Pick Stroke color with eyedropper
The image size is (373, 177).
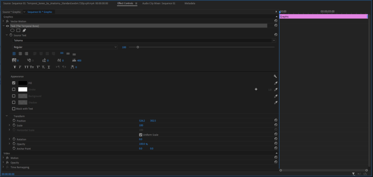(276, 90)
